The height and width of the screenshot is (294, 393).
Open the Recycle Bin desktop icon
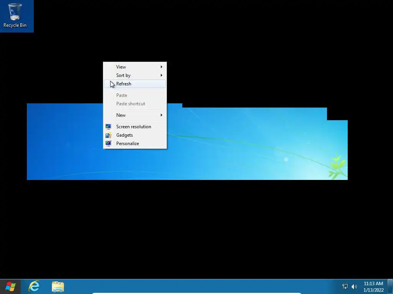[x=15, y=15]
